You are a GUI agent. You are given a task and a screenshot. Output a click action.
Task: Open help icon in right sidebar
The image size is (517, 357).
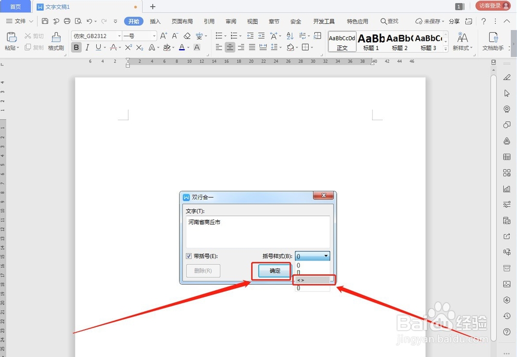[507, 332]
